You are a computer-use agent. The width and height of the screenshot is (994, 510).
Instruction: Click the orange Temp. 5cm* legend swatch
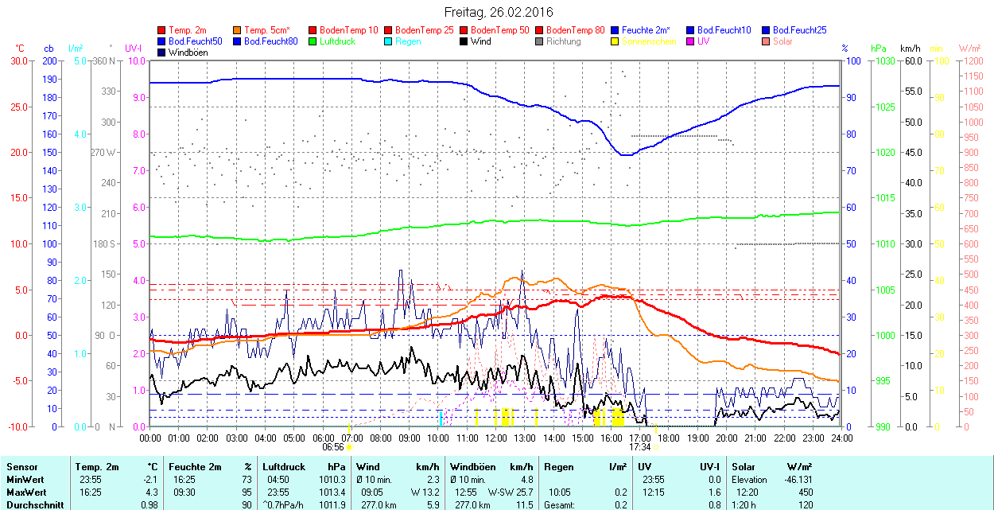(x=238, y=30)
